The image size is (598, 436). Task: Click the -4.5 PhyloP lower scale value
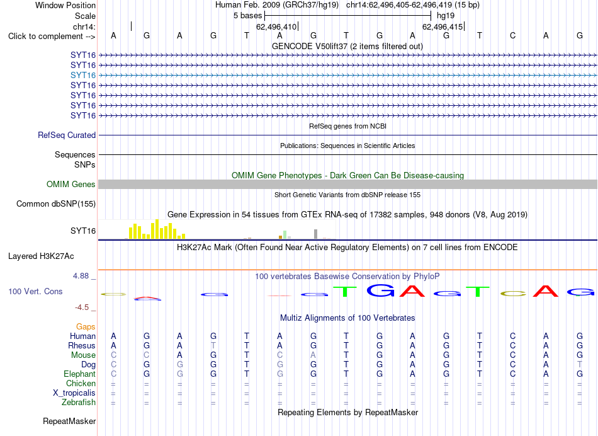[x=82, y=307]
